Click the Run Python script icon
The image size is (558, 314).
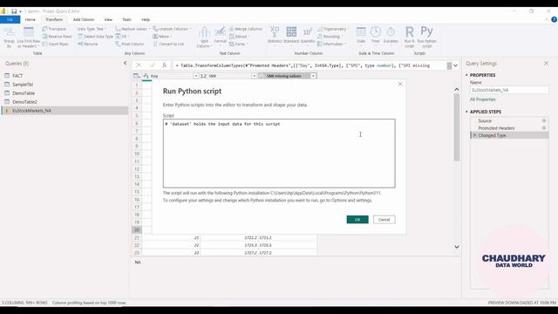click(x=426, y=31)
